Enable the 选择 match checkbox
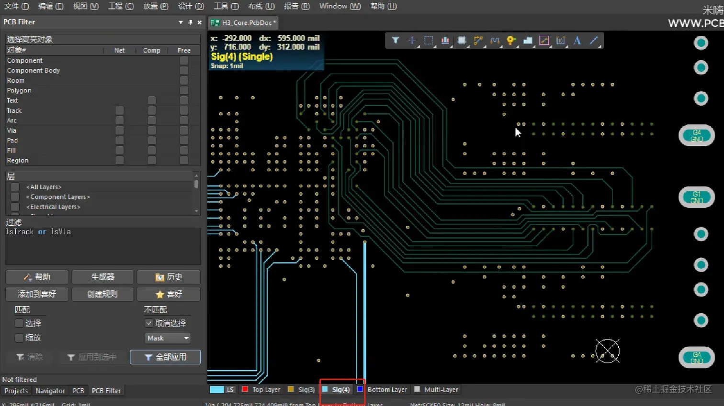Screen dimensions: 724x406 pyautogui.click(x=19, y=323)
